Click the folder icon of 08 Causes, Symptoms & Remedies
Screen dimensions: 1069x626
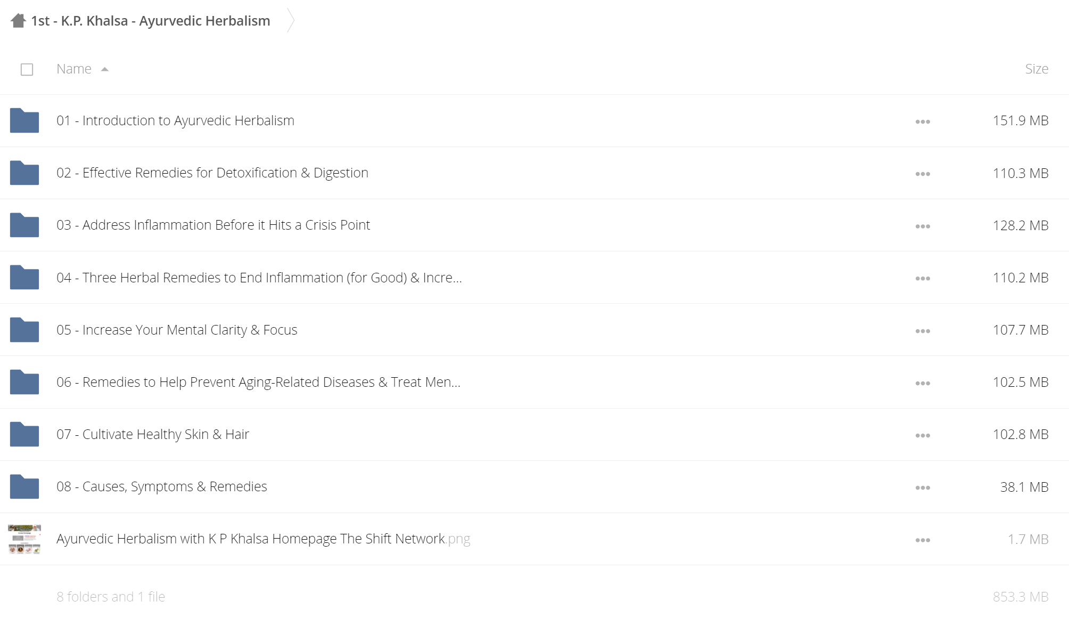click(24, 486)
